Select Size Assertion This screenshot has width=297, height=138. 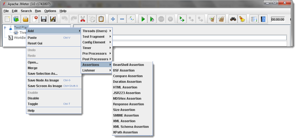coord(132,110)
